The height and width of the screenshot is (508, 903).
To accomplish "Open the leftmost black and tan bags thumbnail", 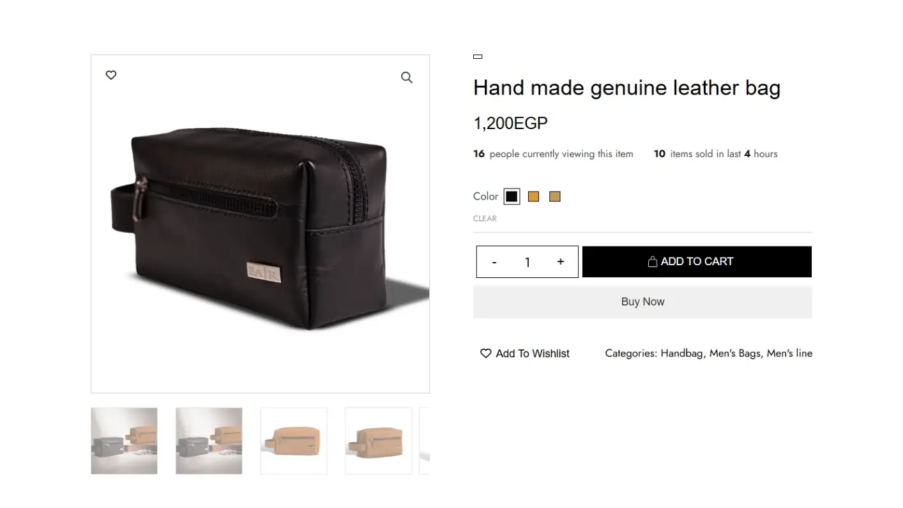I will point(124,441).
